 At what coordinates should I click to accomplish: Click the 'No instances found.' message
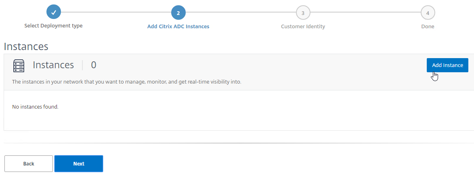(35, 107)
